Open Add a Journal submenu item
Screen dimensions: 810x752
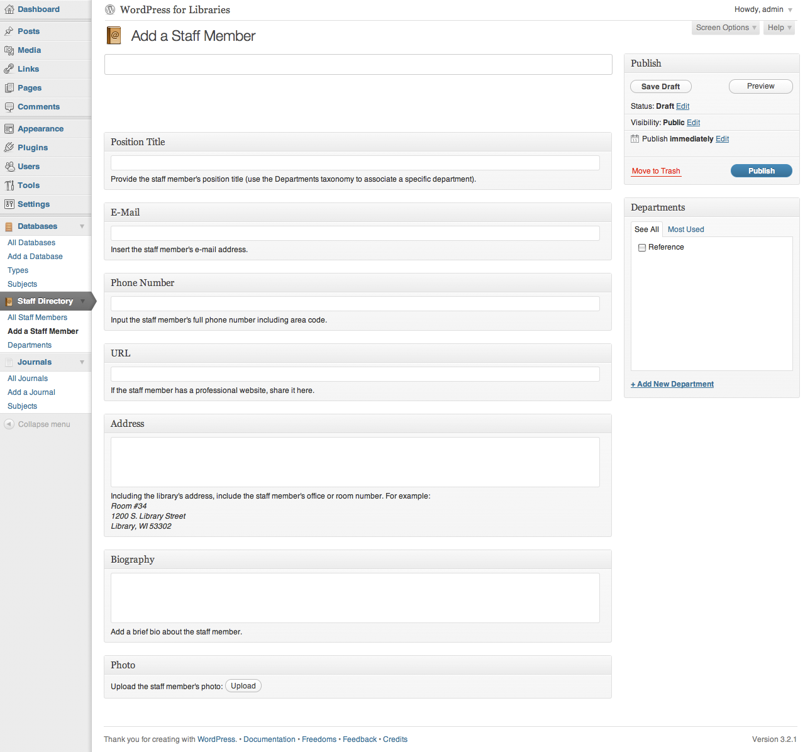point(31,392)
